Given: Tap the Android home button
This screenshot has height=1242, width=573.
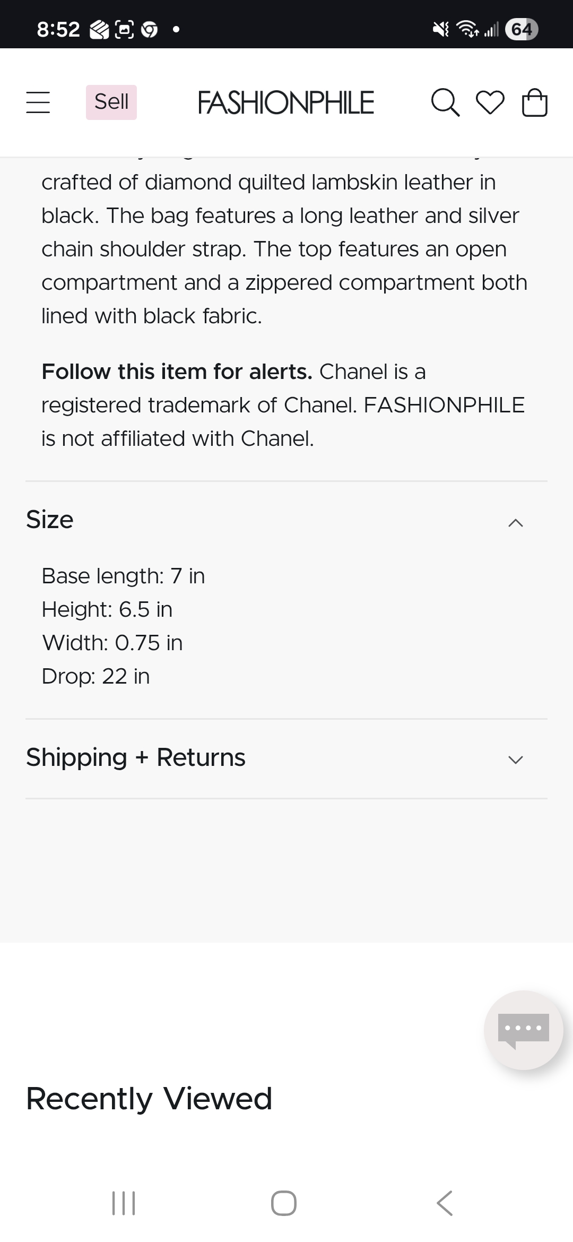Looking at the screenshot, I should click(x=284, y=1203).
